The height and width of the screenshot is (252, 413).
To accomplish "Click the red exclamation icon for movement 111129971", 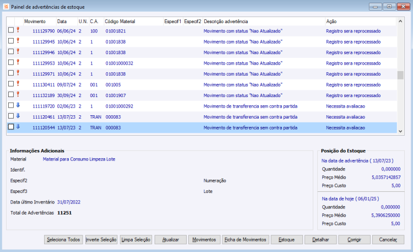I will pos(18,73).
